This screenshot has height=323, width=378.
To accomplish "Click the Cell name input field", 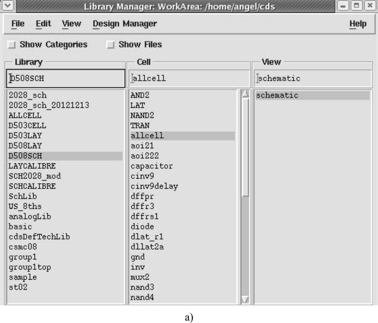I will click(190, 78).
